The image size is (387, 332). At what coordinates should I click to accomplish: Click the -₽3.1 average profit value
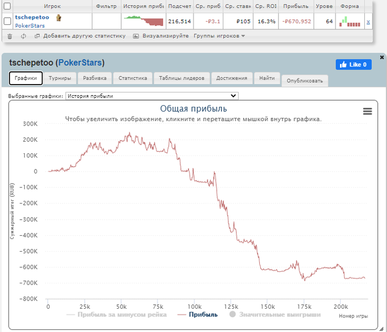[213, 22]
